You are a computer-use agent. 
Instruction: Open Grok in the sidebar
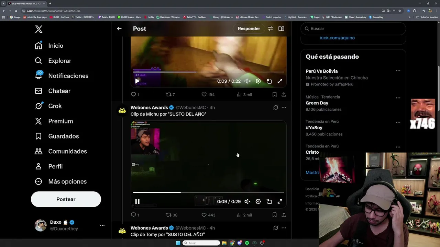[x=48, y=106]
